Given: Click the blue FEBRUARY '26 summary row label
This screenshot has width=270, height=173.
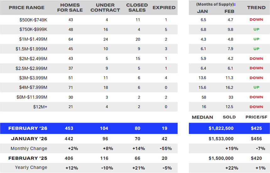Looking at the screenshot, I should click(28, 128).
